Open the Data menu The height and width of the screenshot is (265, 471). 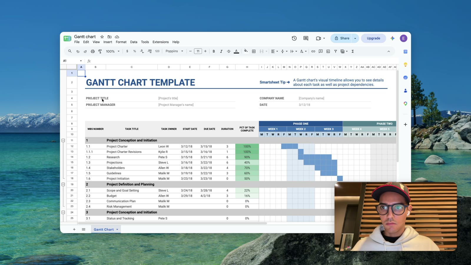pyautogui.click(x=134, y=42)
